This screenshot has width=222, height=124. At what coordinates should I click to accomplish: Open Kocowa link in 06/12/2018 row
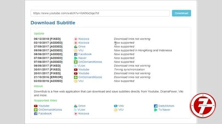(84, 39)
